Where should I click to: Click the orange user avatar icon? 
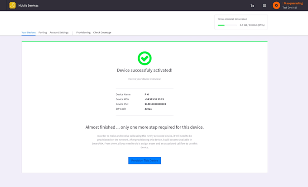pos(276,5)
